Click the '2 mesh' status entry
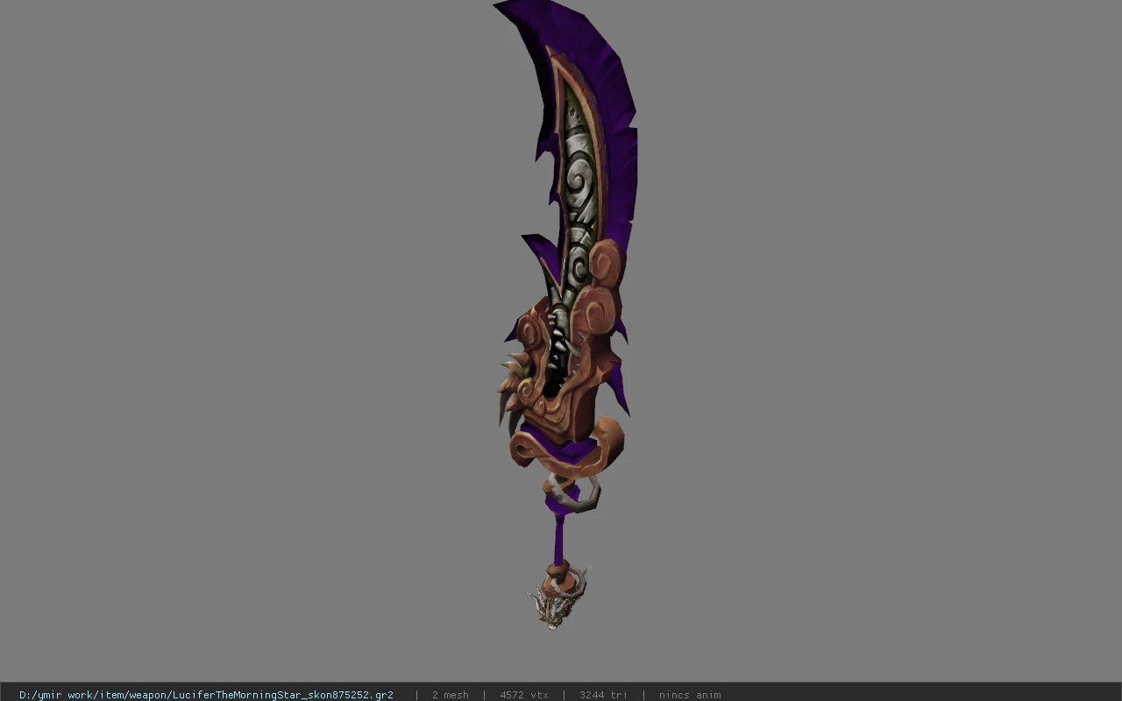 tap(450, 695)
